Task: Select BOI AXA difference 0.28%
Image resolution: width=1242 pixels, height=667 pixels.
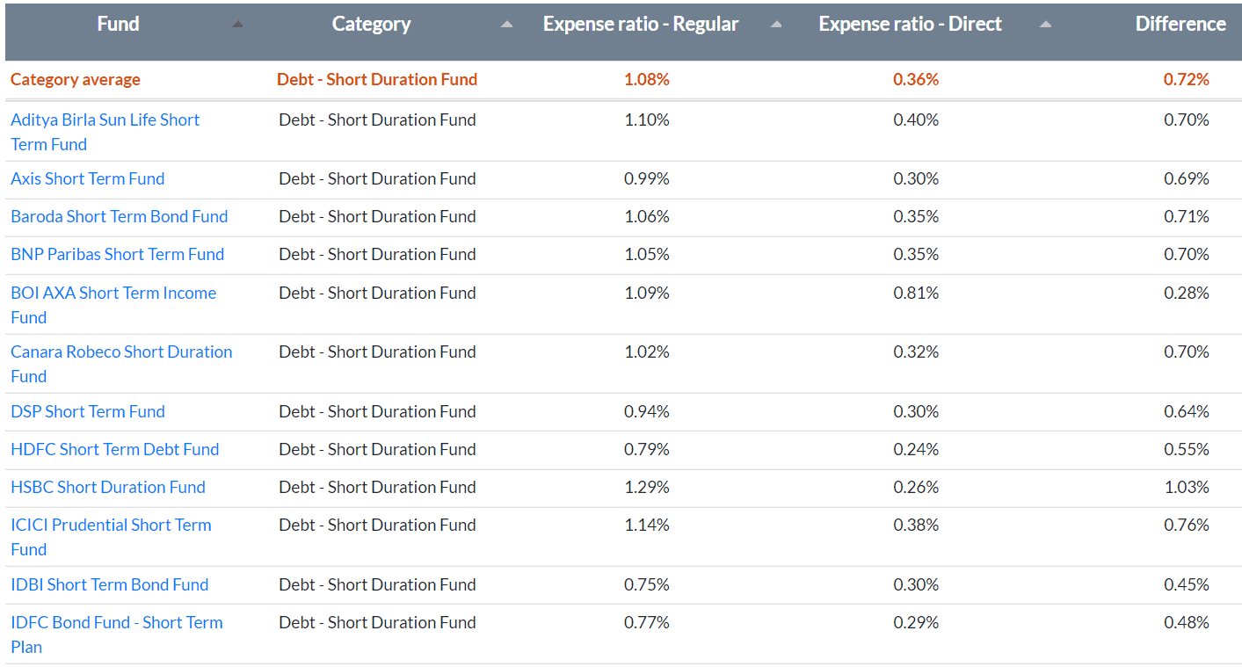Action: 1187,293
